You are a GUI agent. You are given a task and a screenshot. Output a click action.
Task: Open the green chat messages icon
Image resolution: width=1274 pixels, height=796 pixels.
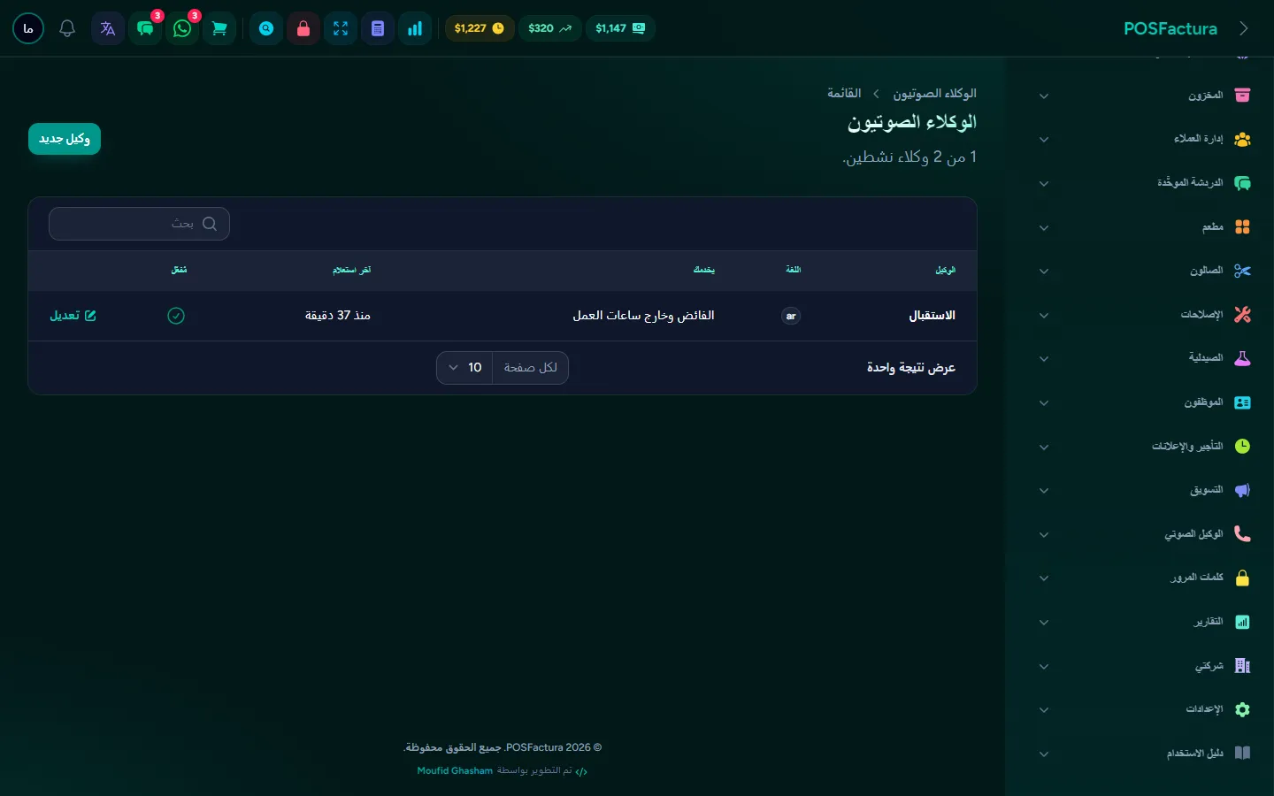coord(145,28)
